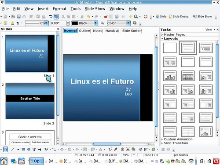Run the Spellcheck ABC icon
The width and height of the screenshot is (220, 165).
51,17
